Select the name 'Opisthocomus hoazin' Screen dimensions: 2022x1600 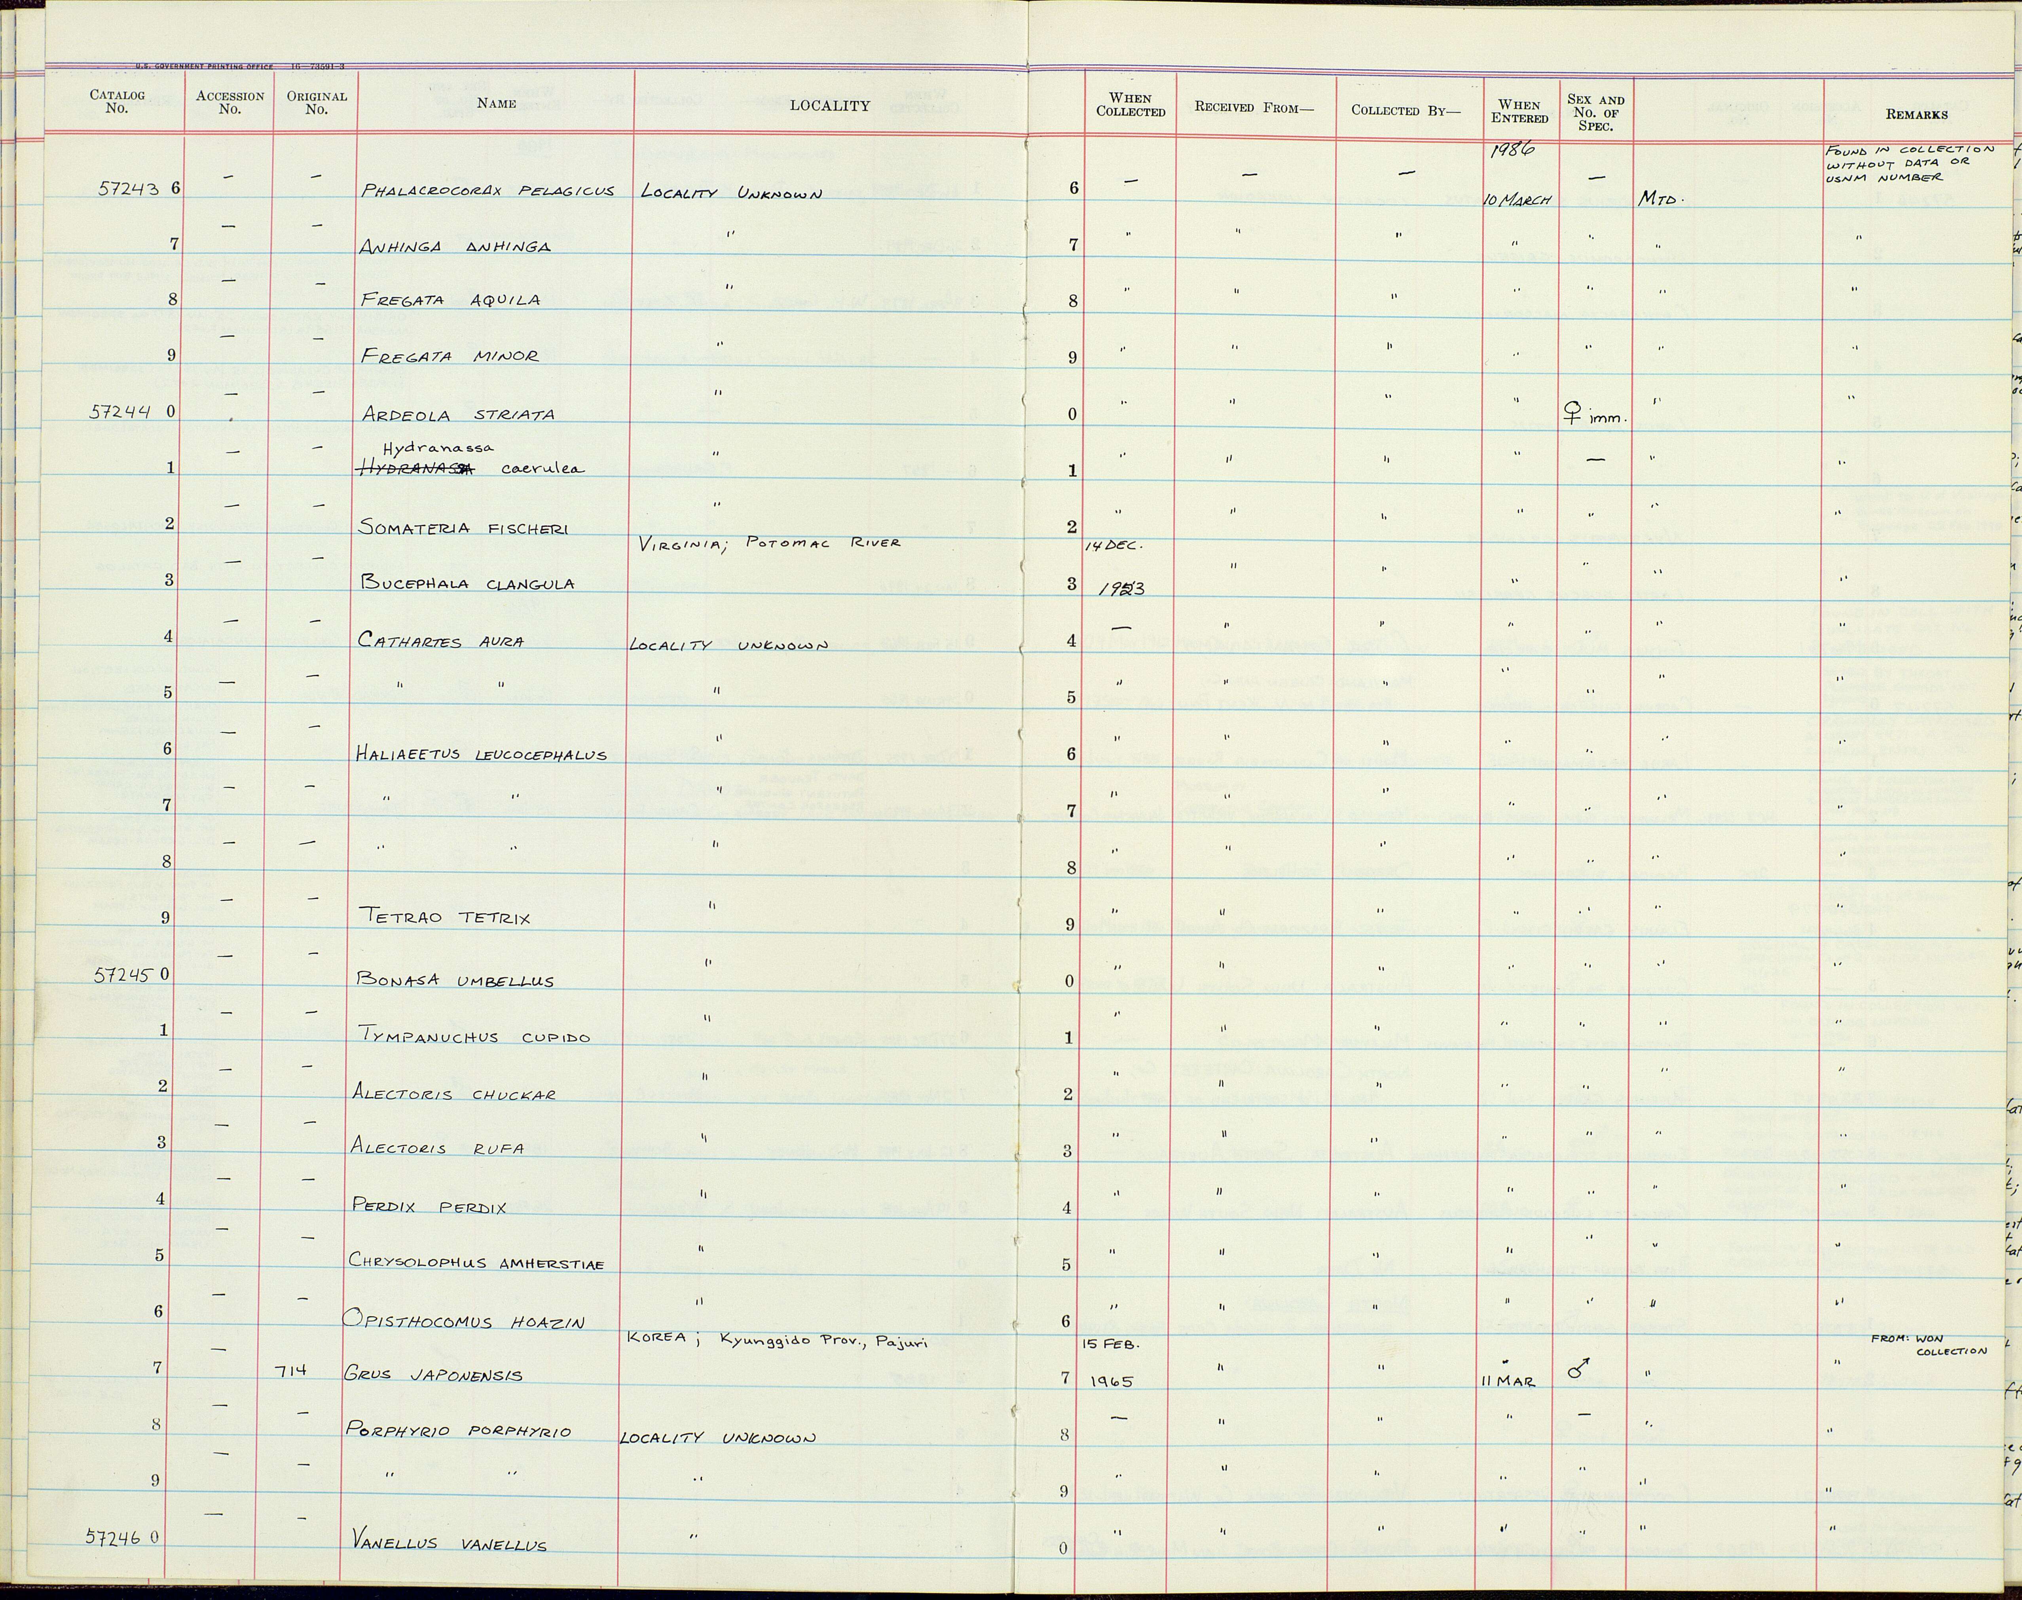point(464,1320)
